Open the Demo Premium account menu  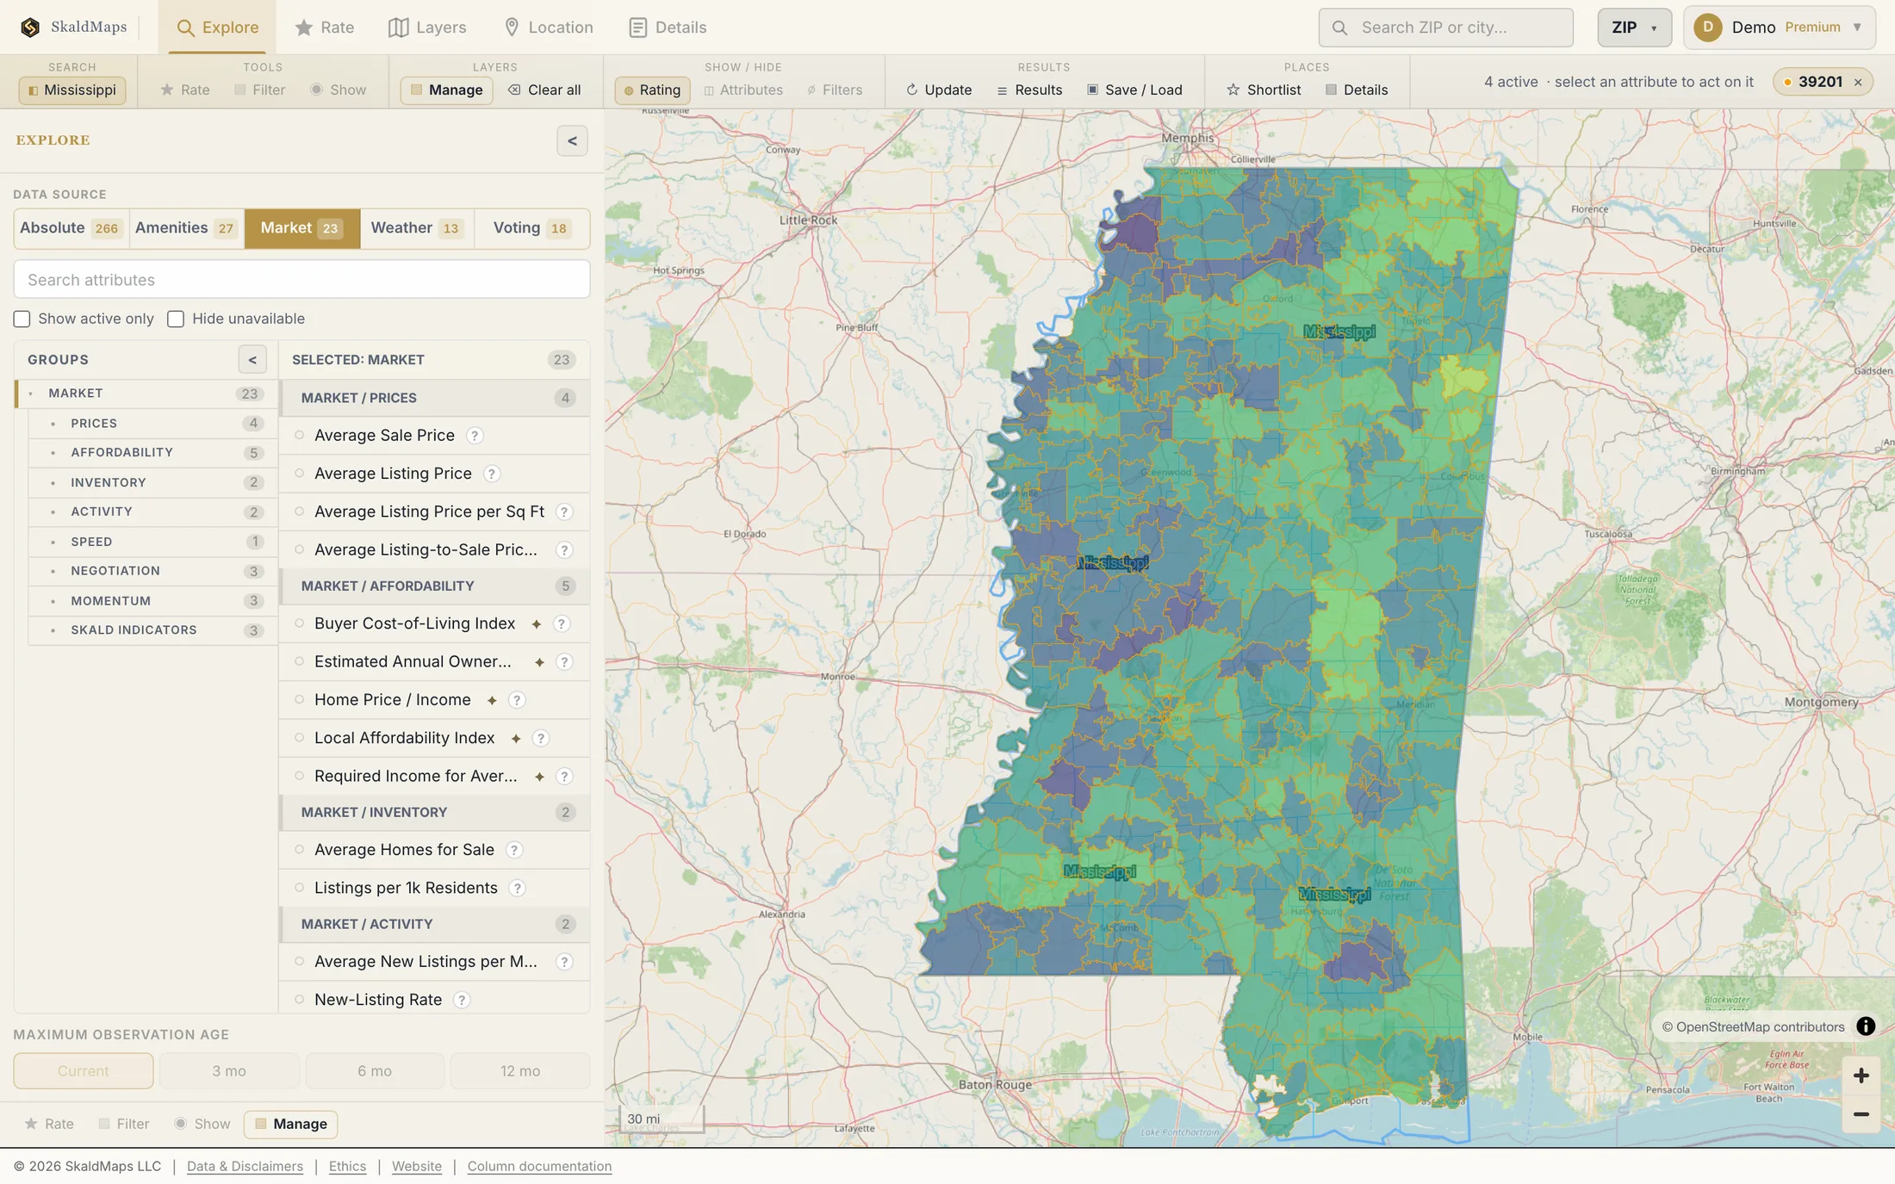pyautogui.click(x=1780, y=28)
